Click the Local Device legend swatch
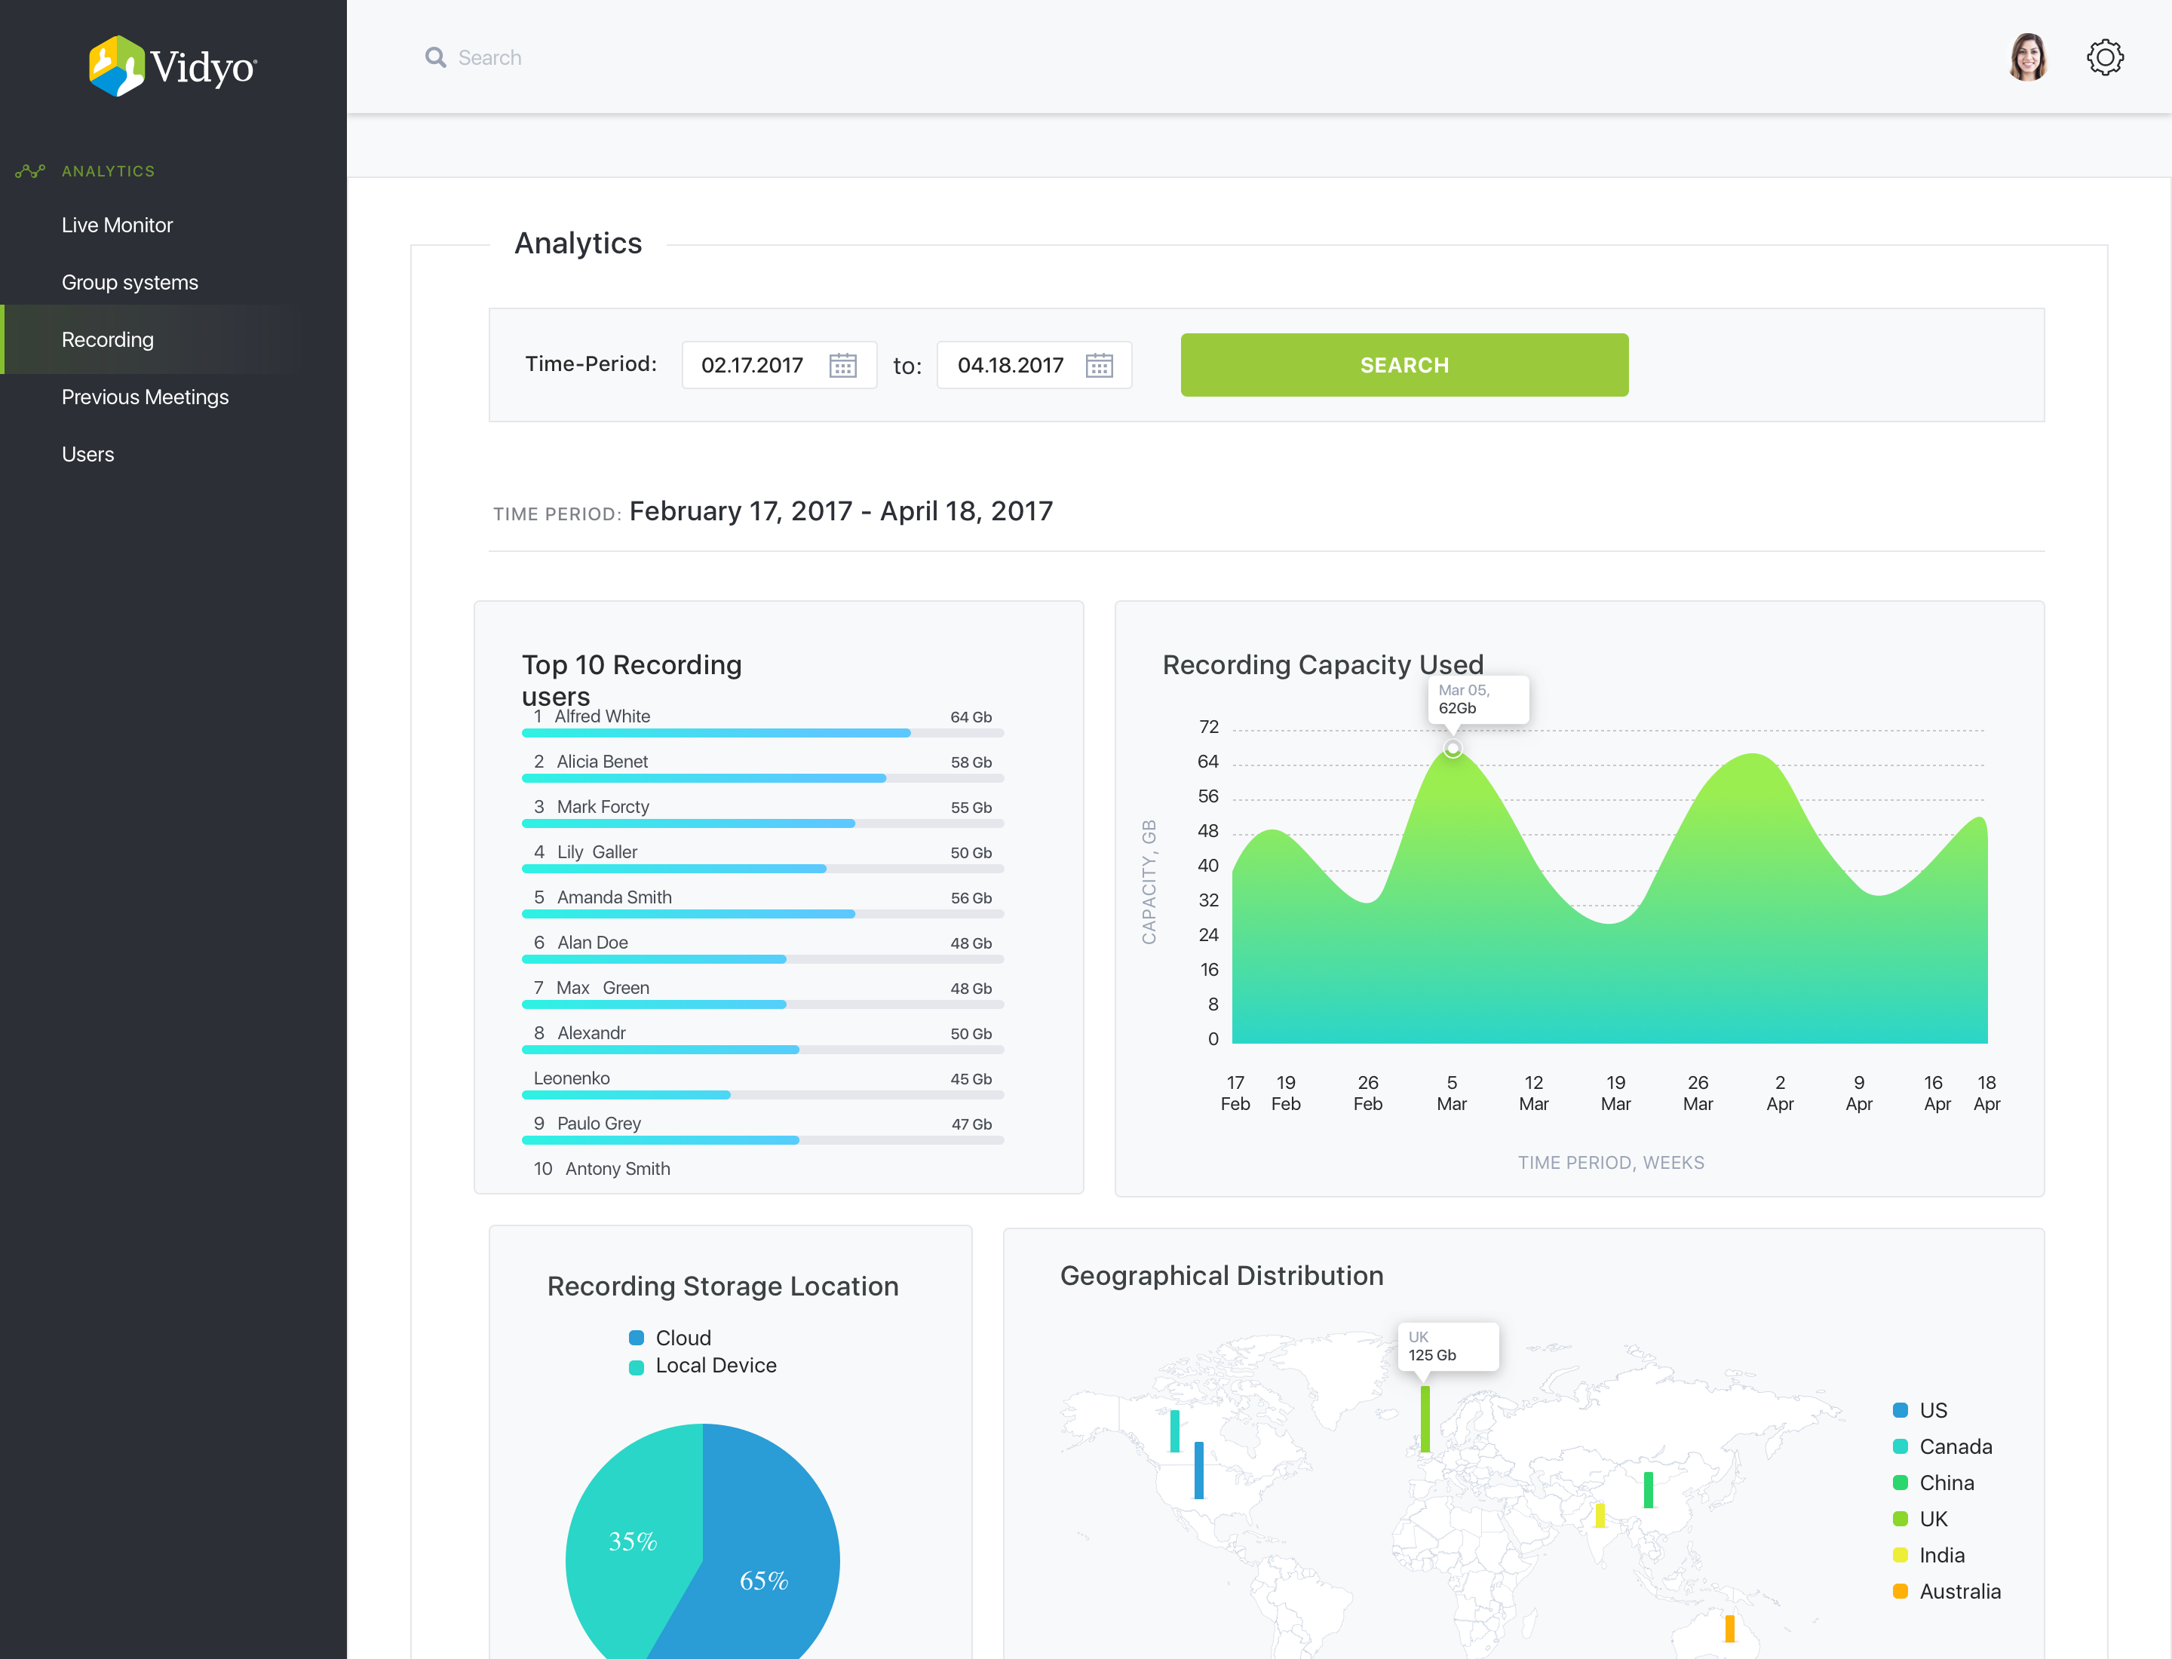Viewport: 2172px width, 1659px height. point(636,1366)
